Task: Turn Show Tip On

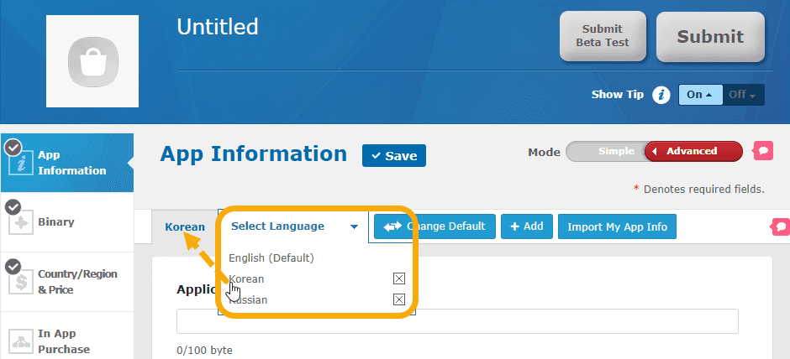Action: (699, 95)
